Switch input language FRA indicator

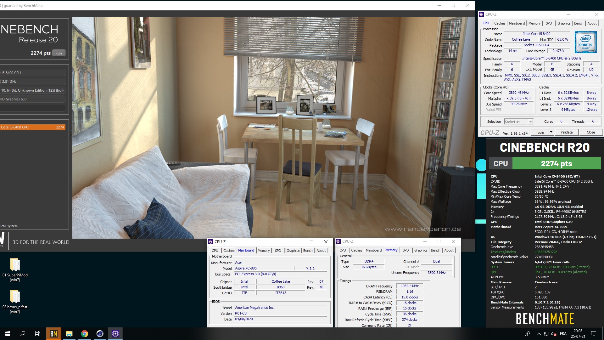point(563,334)
